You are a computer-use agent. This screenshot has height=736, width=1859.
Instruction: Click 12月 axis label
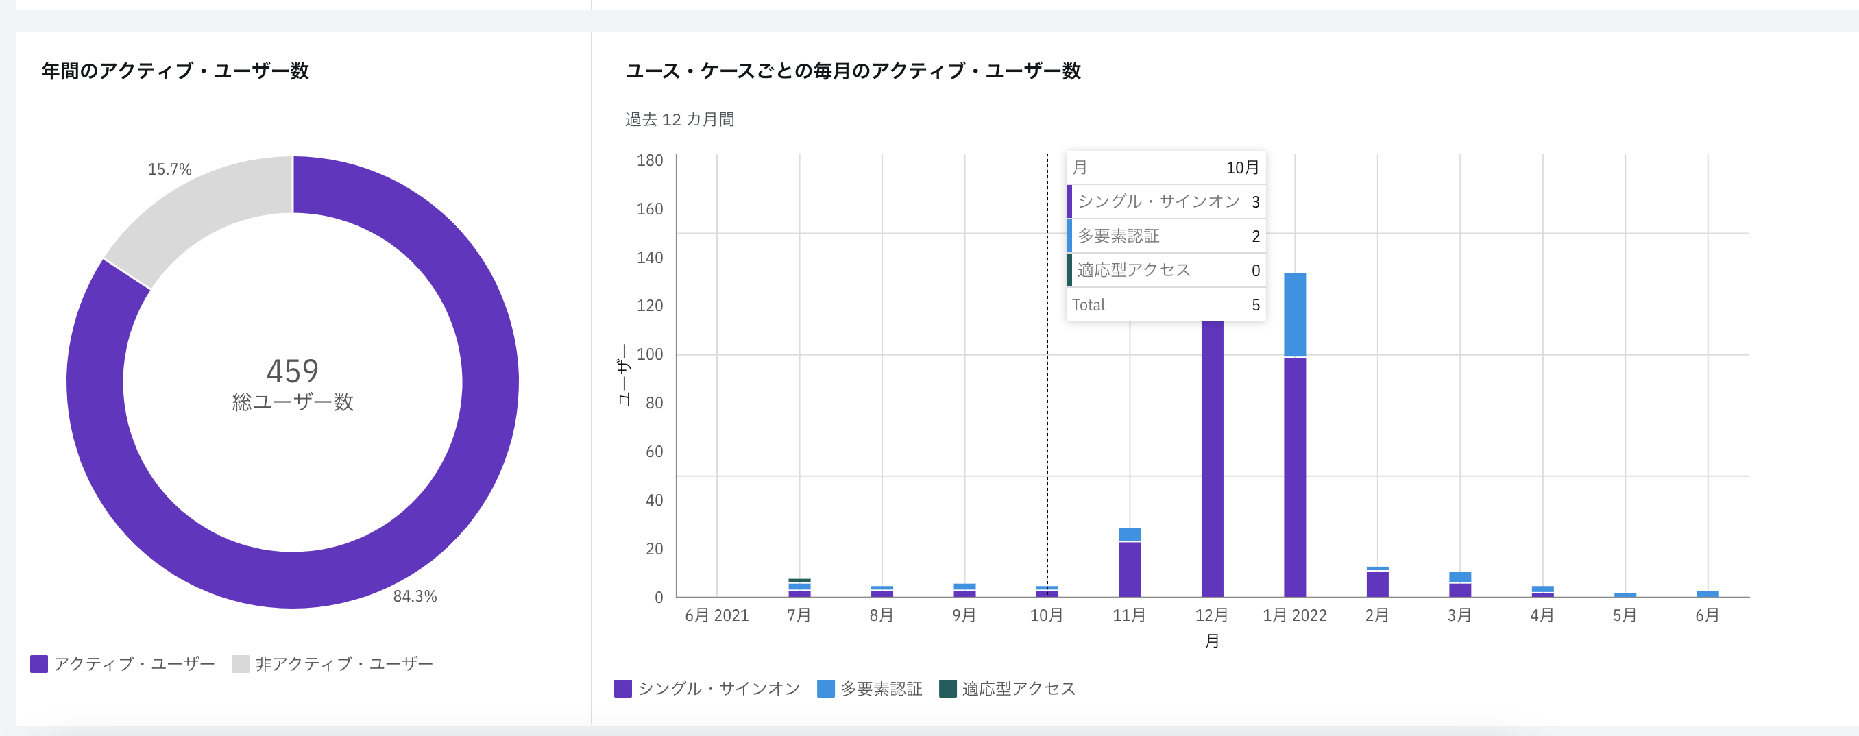point(1212,615)
